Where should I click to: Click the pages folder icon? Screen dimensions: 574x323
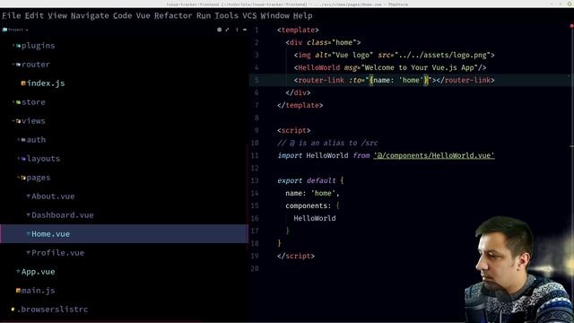[x=23, y=178]
